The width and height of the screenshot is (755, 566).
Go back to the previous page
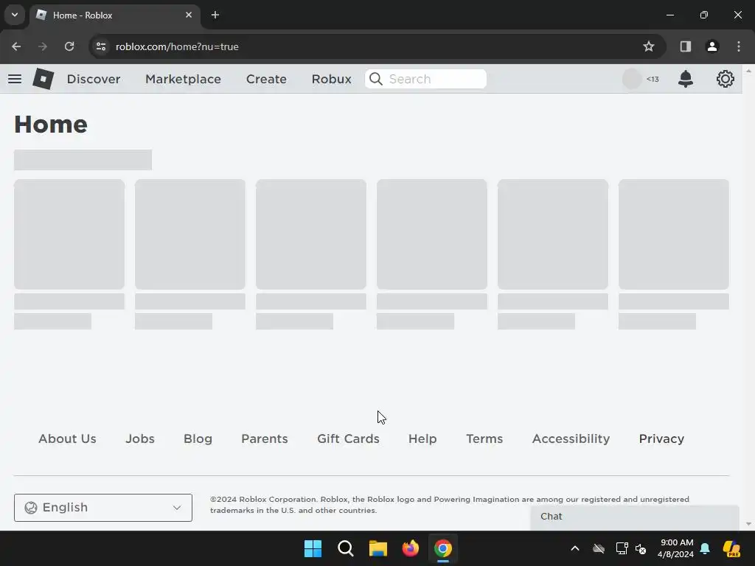(16, 46)
